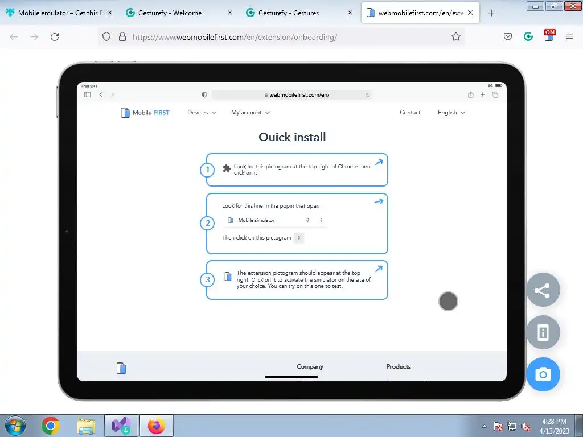Viewport: 583px width, 437px height.
Task: Expand the Devices dropdown menu
Action: coord(202,112)
